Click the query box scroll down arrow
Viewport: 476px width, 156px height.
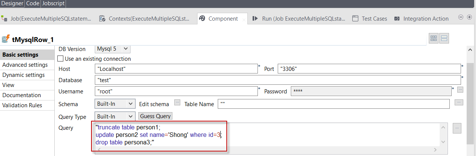[x=443, y=142]
